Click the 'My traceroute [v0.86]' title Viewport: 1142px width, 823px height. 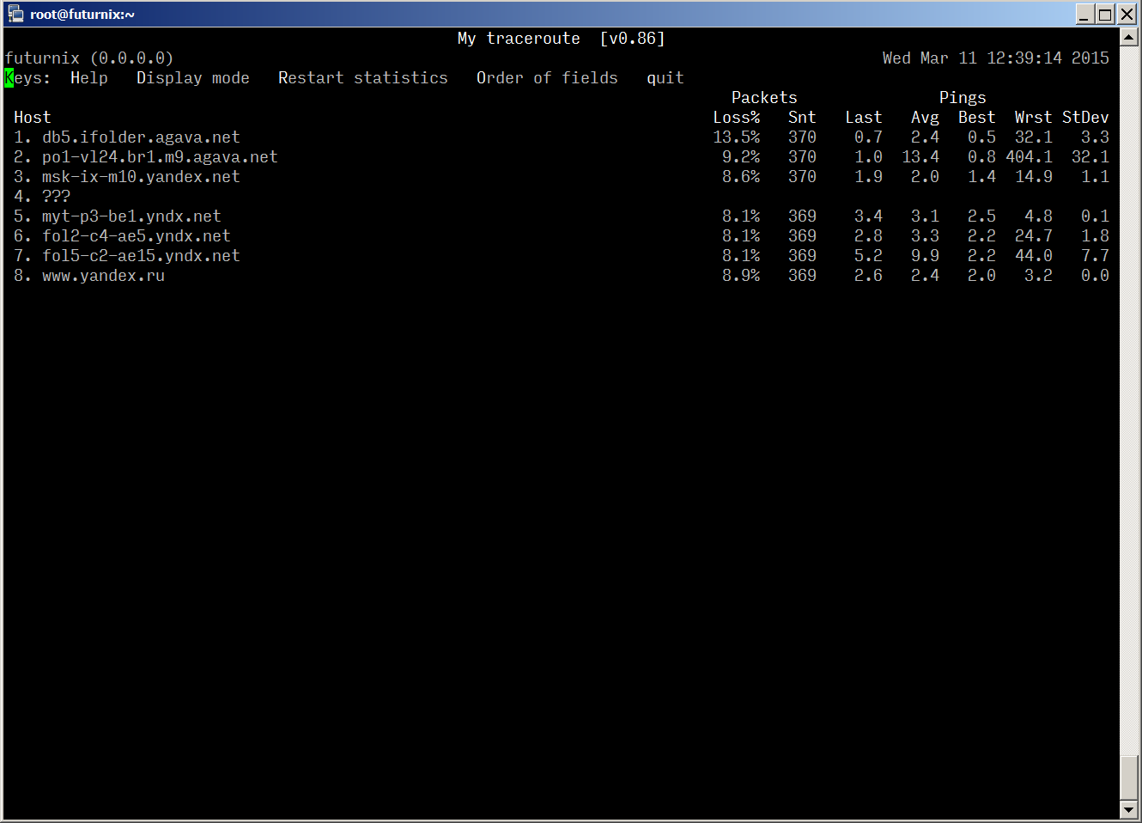pos(562,39)
